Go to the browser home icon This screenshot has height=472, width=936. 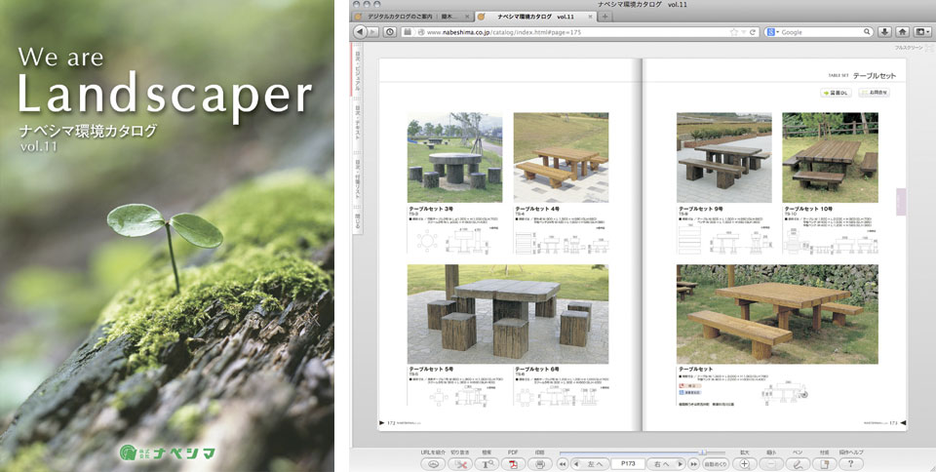[x=903, y=32]
